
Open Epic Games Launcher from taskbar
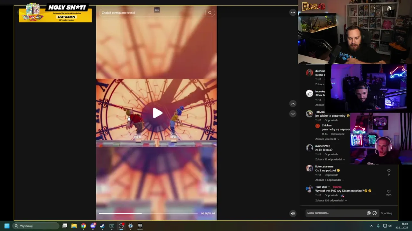tap(140, 226)
